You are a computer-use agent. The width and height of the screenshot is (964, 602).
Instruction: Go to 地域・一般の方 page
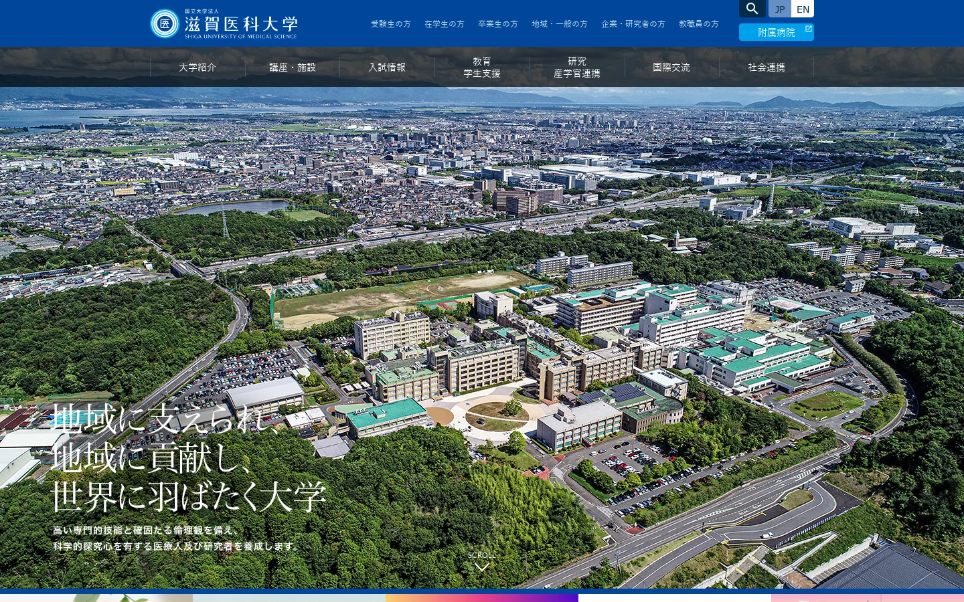click(x=560, y=24)
